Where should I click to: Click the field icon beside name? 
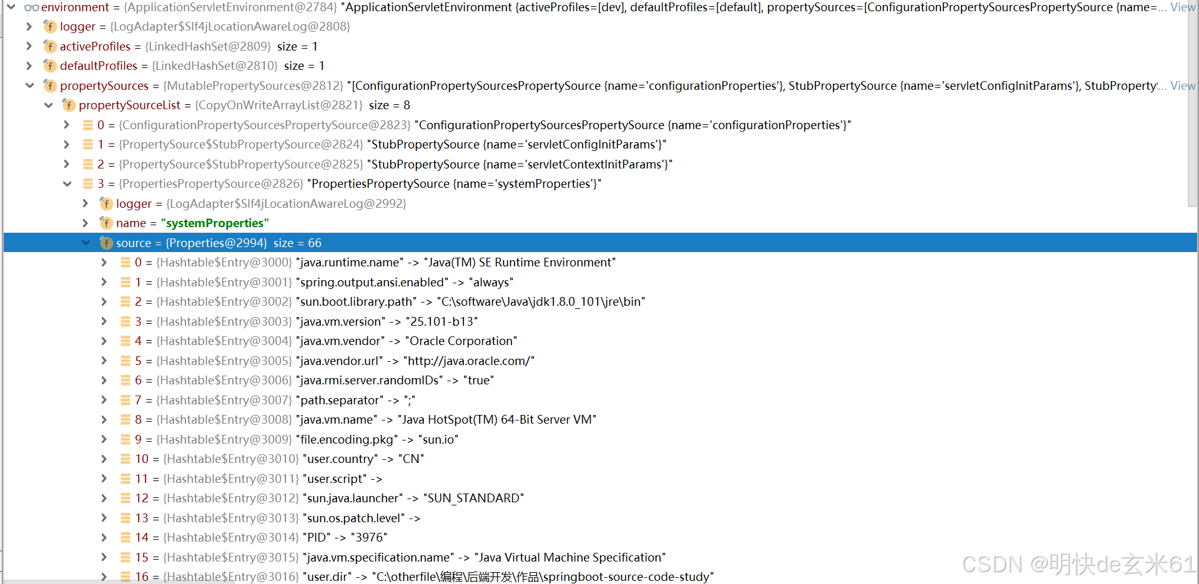(106, 223)
